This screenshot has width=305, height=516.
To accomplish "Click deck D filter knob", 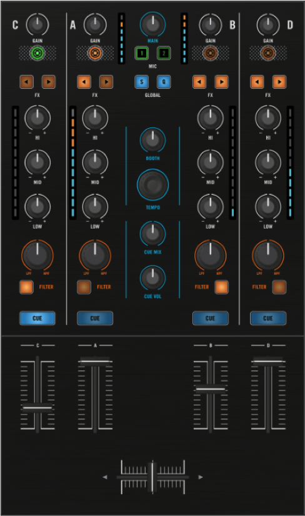I will tap(267, 256).
